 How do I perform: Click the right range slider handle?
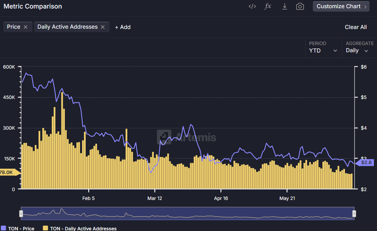354,214
